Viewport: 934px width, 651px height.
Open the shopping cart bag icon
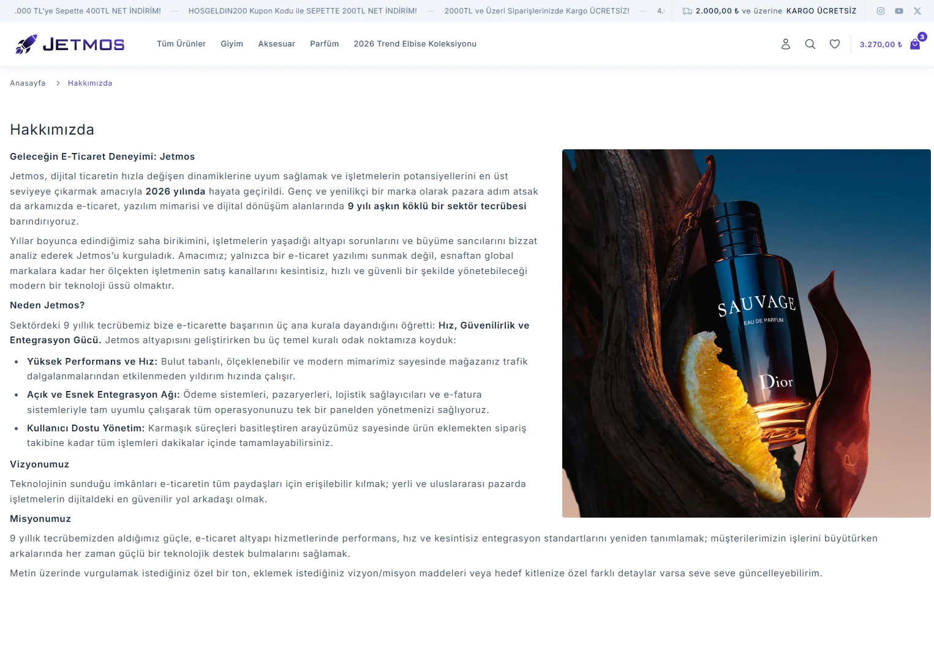(x=915, y=44)
